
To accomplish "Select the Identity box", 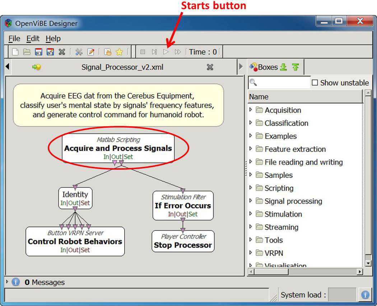I will tap(75, 198).
